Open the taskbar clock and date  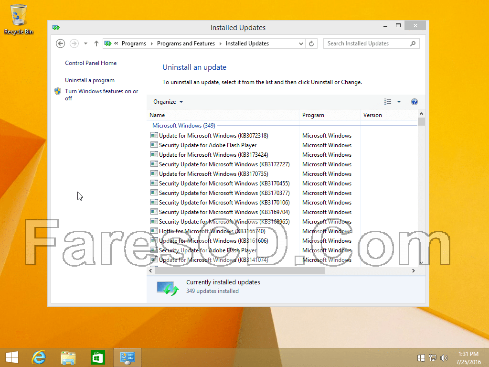(468, 358)
